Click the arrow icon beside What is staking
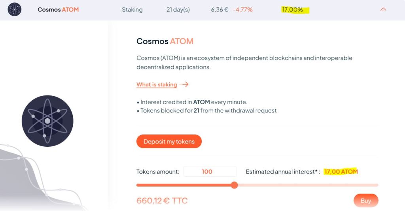405x211 pixels. (184, 84)
